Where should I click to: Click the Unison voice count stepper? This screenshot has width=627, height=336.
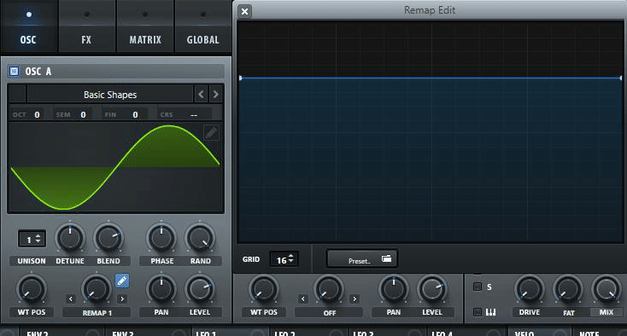pos(32,239)
